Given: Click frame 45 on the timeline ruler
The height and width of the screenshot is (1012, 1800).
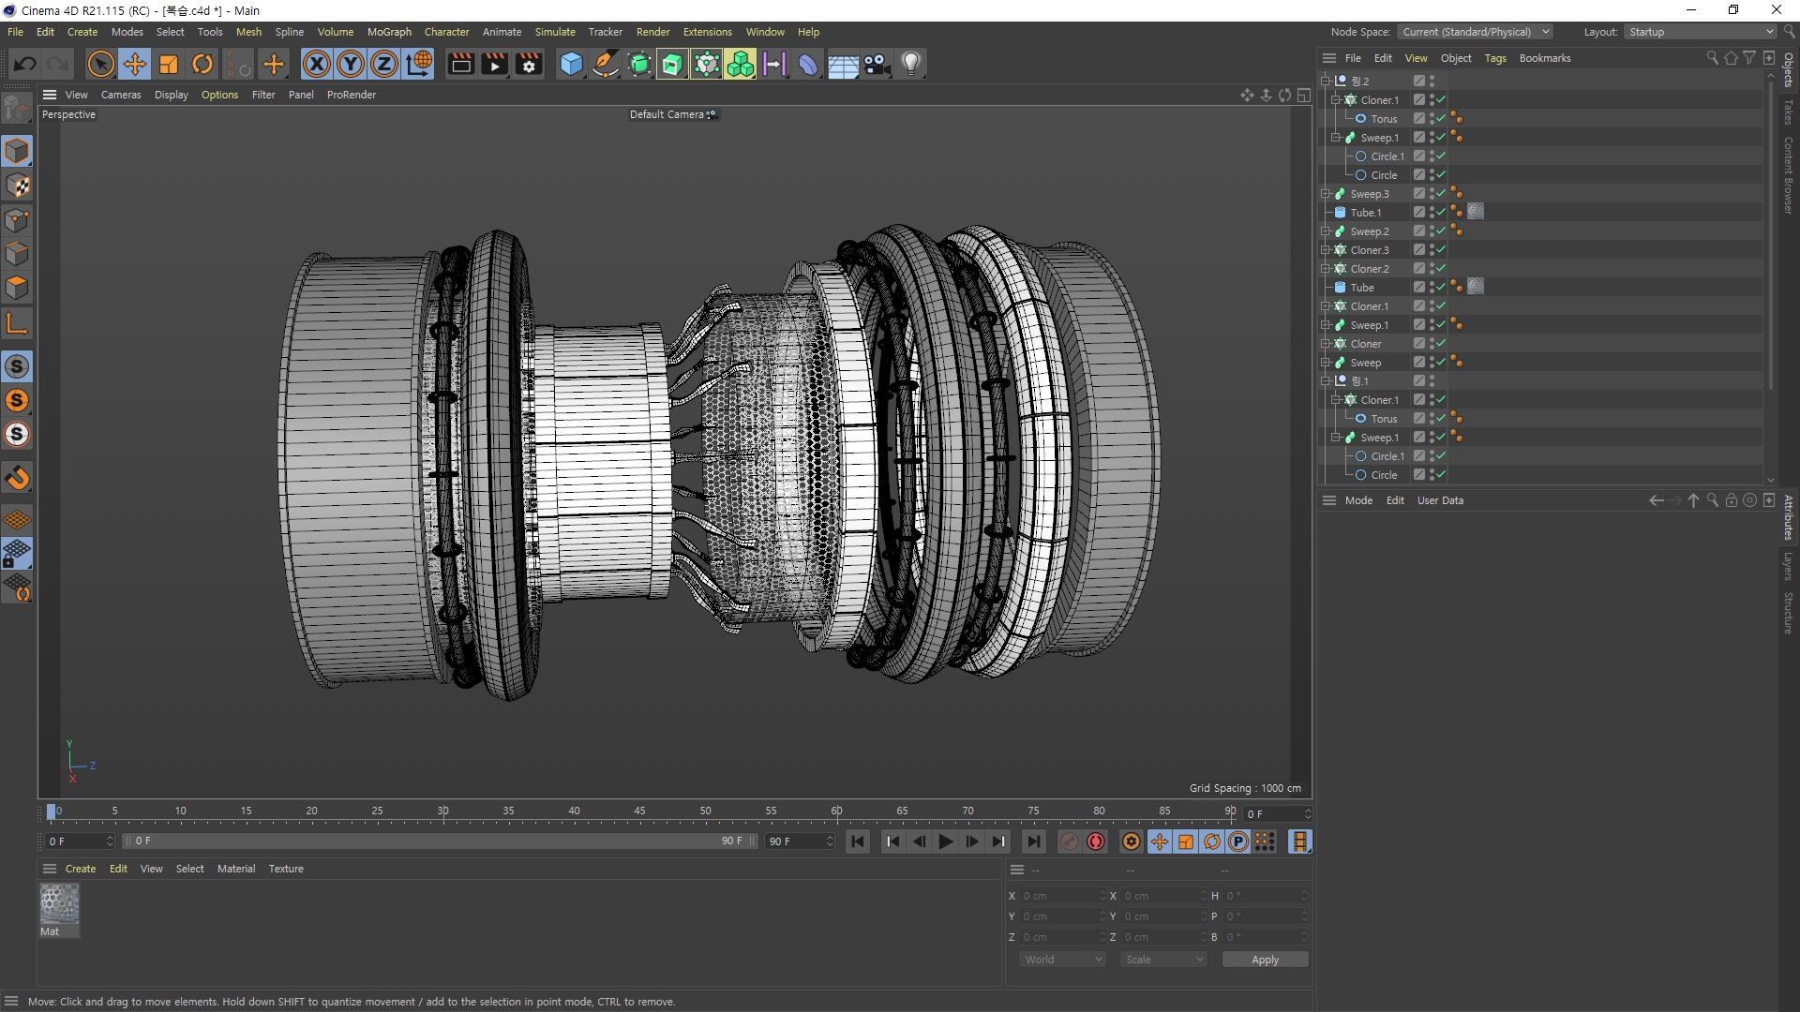Looking at the screenshot, I should pos(639,811).
